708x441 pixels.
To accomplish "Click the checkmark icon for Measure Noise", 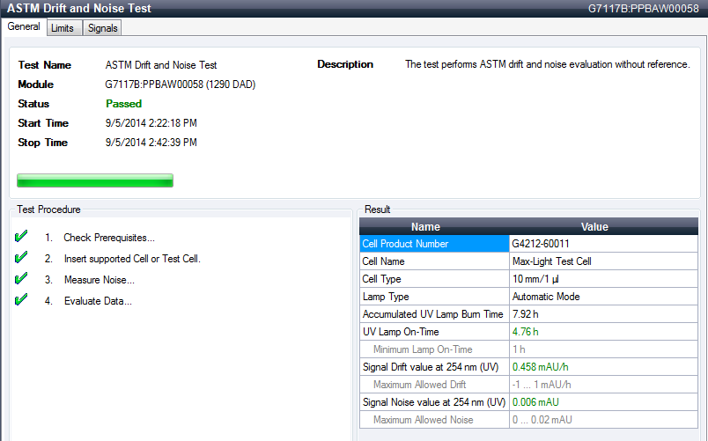I will click(22, 279).
